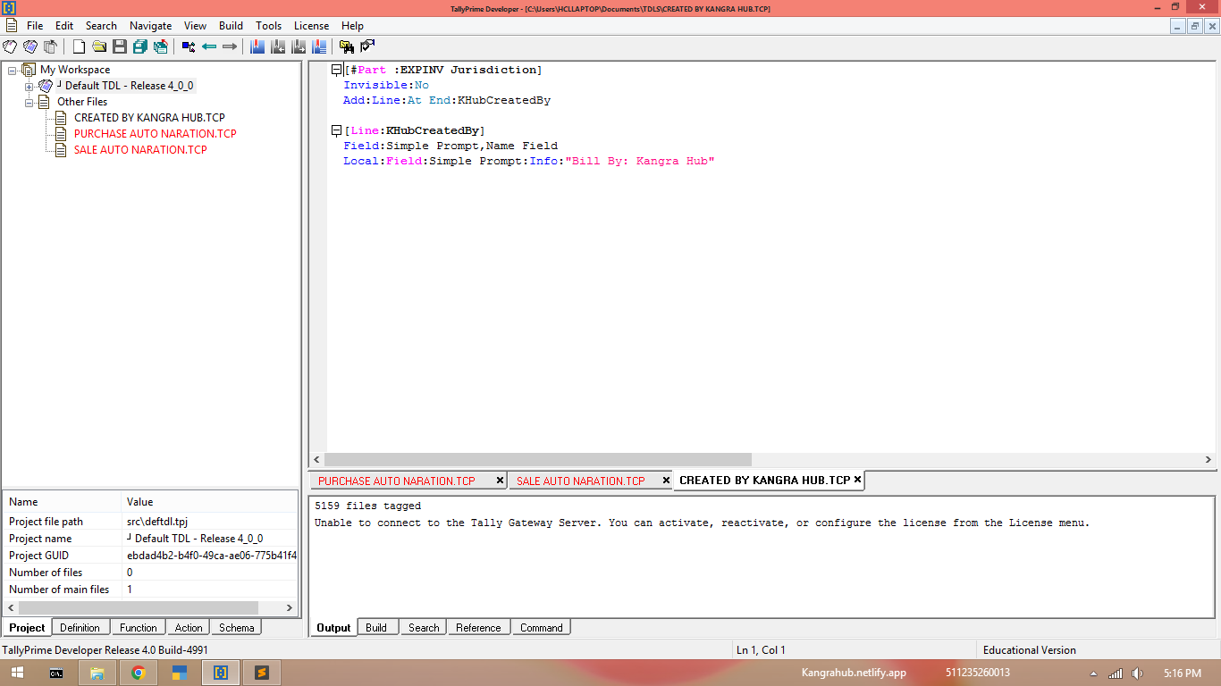Click the checkmark validate toolbar icon
This screenshot has width=1221, height=686.
tap(367, 46)
